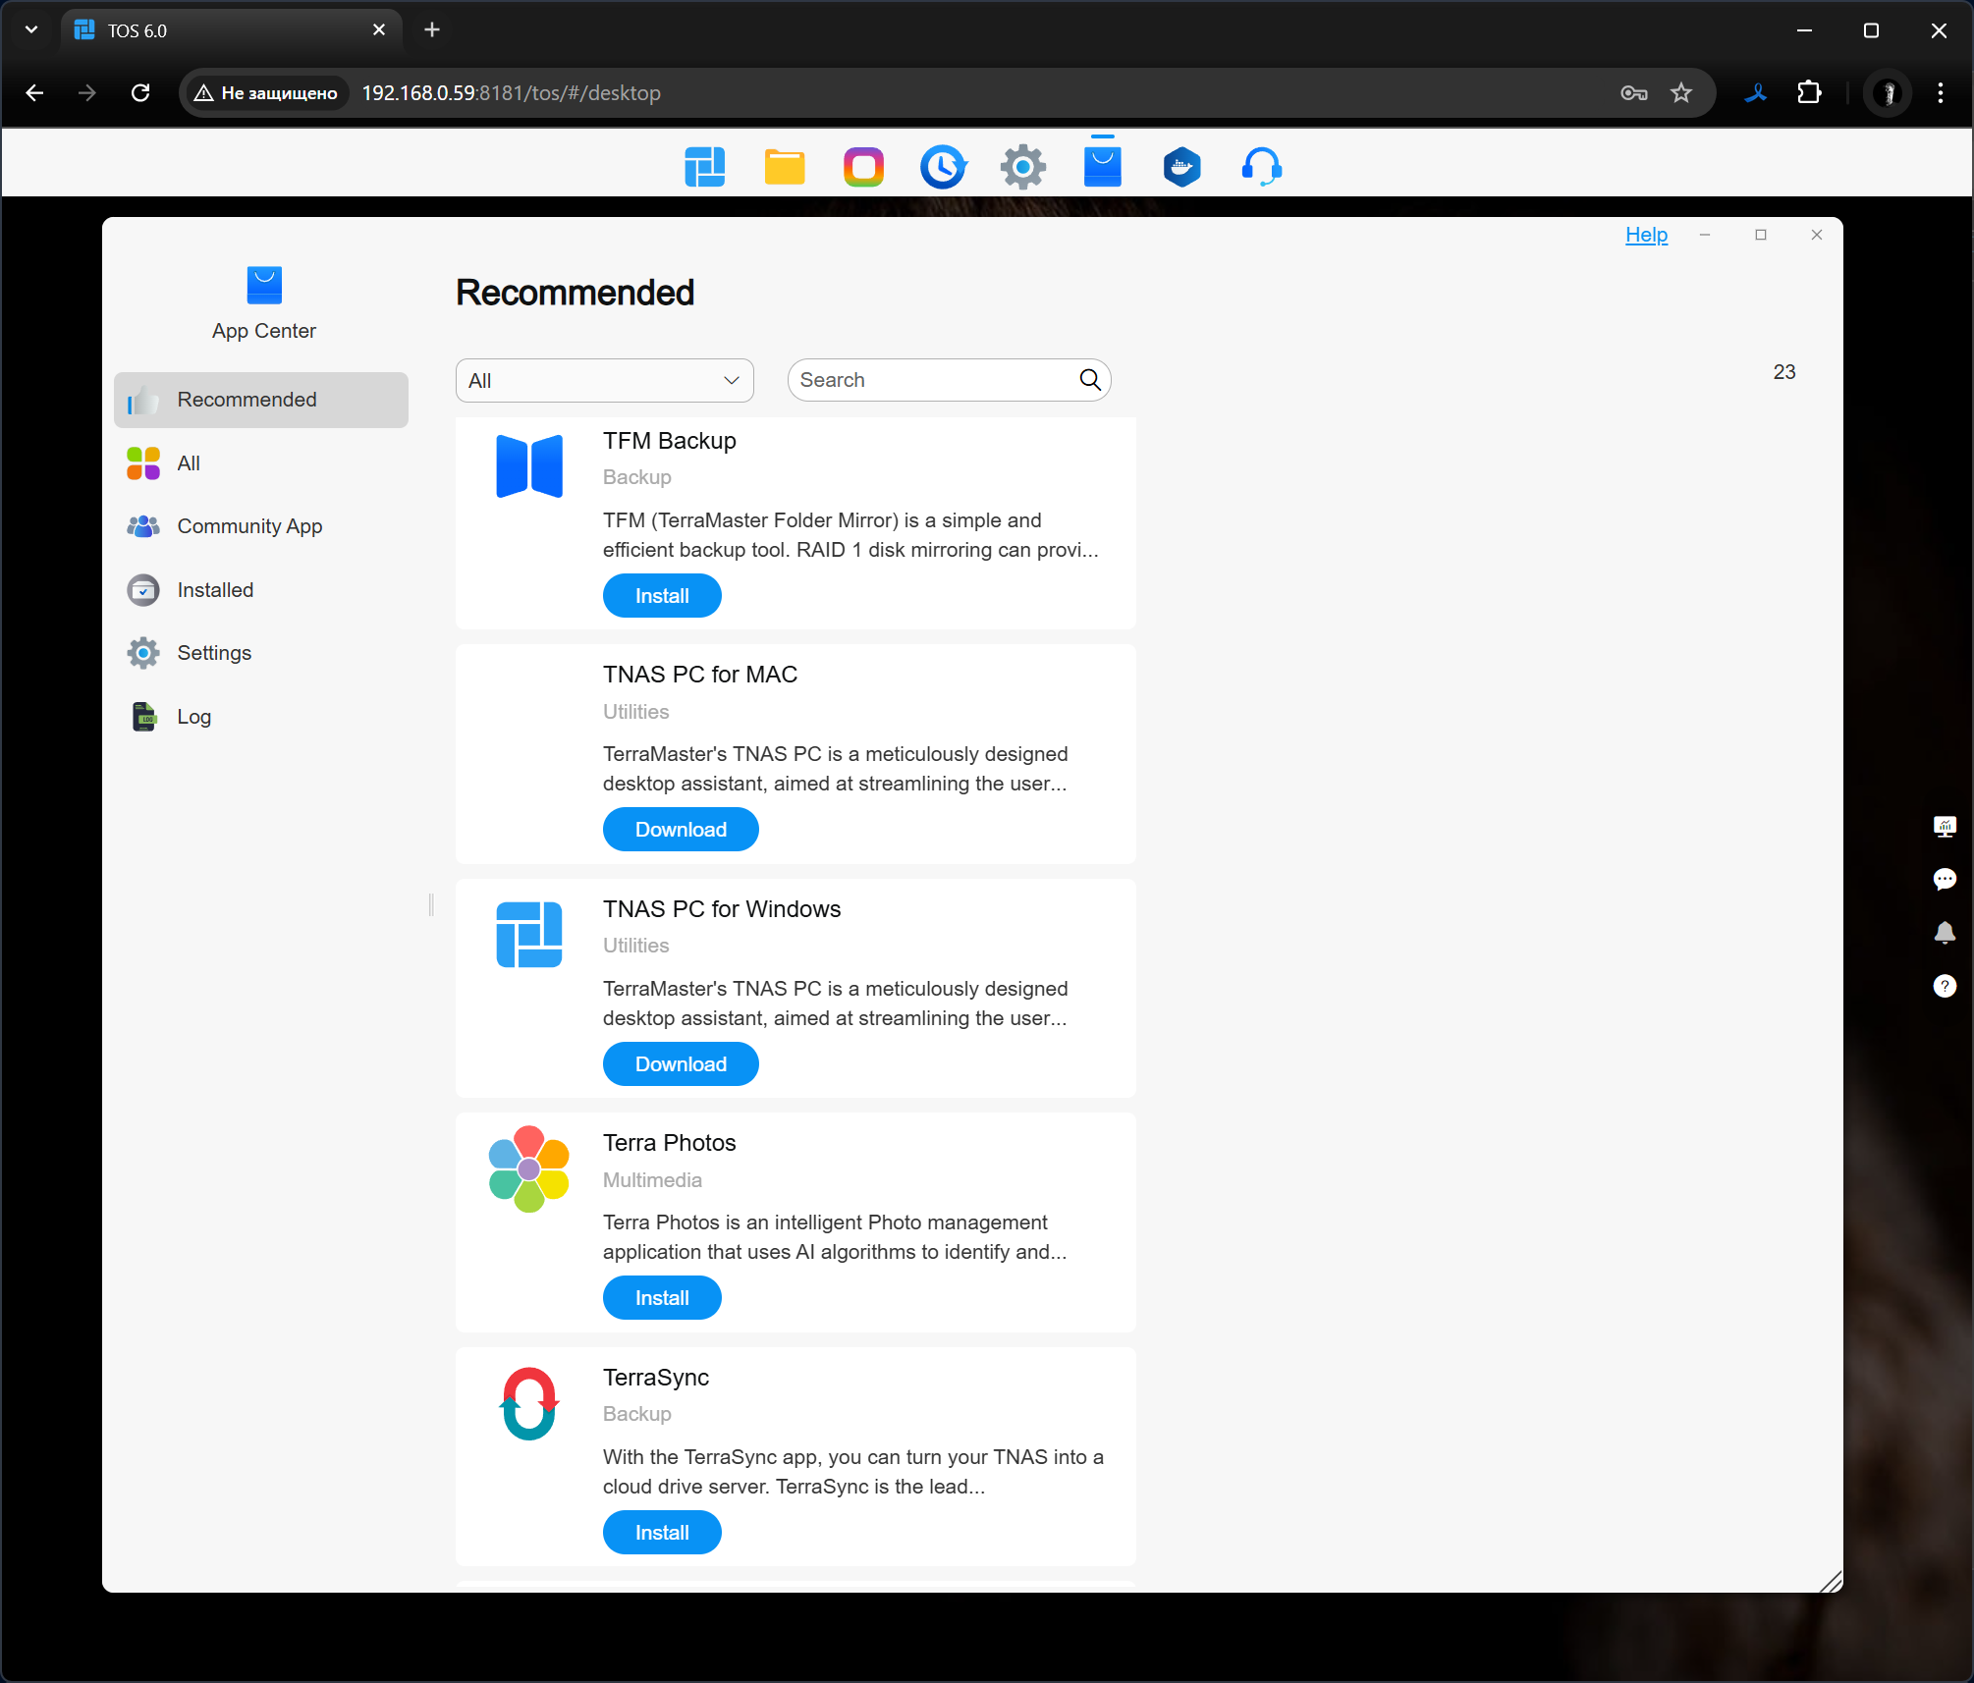Click the search magnifier icon
Viewport: 1974px width, 1683px height.
(1089, 380)
